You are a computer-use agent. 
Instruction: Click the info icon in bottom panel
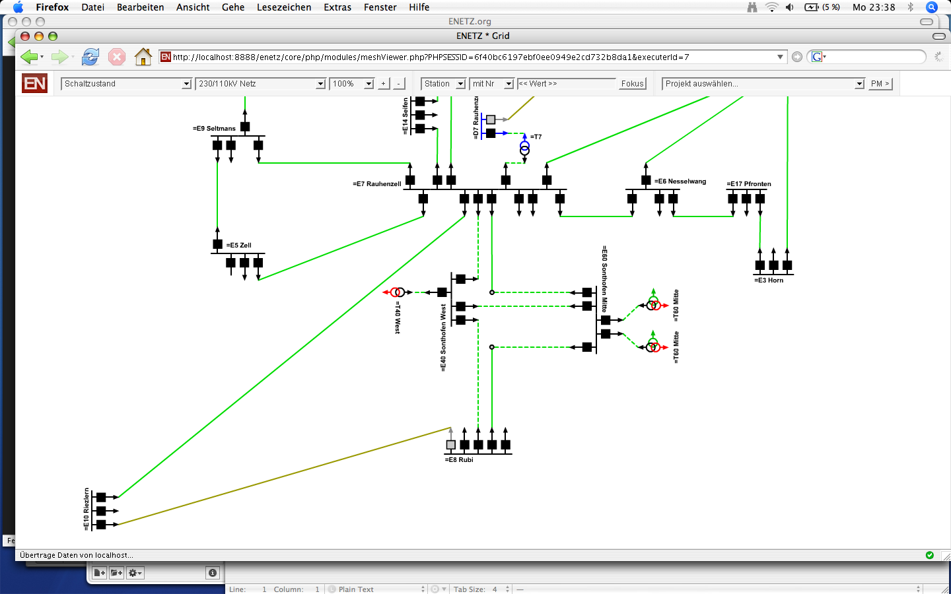[213, 573]
